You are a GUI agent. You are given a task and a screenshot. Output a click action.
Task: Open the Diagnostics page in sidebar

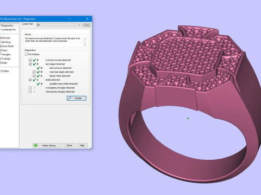(7, 25)
